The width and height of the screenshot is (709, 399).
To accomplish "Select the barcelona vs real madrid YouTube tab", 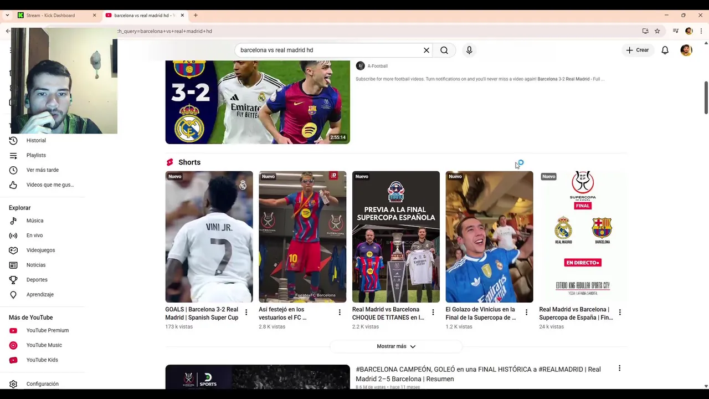I will click(x=145, y=15).
